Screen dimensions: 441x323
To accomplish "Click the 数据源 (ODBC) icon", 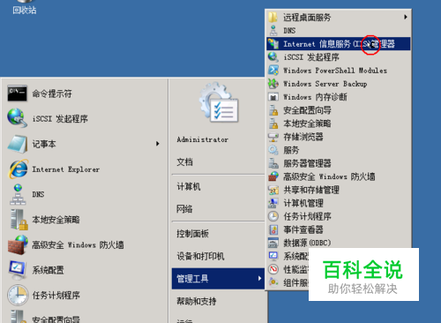I will click(273, 243).
